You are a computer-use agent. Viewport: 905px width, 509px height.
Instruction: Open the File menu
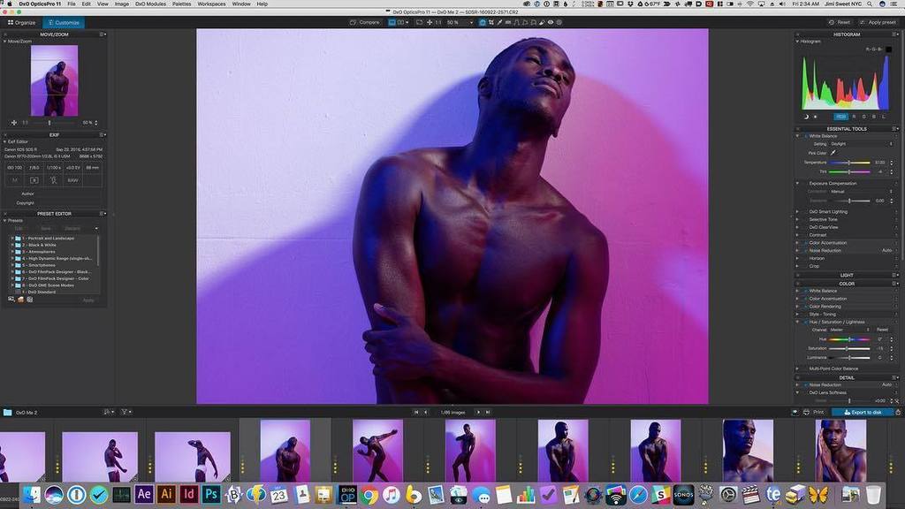(x=72, y=4)
